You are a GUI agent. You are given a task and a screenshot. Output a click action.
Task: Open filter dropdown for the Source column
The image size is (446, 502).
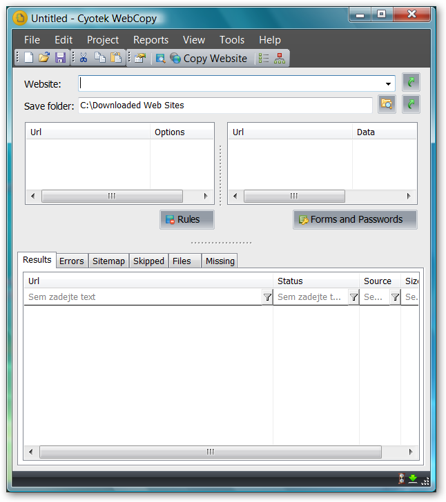coord(396,297)
